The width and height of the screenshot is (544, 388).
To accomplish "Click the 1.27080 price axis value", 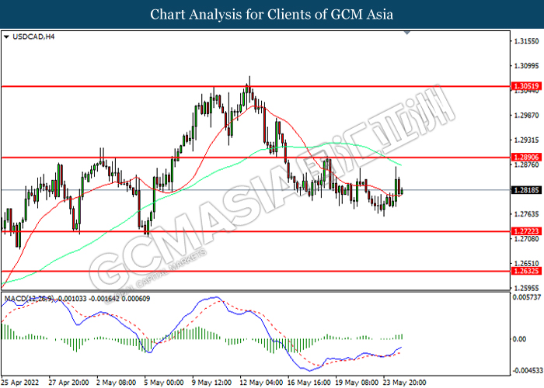I will (526, 239).
